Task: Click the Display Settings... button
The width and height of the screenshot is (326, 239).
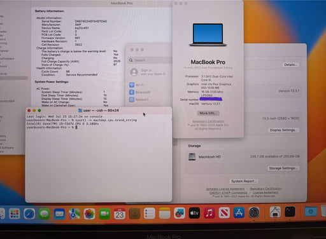Action: (x=283, y=130)
